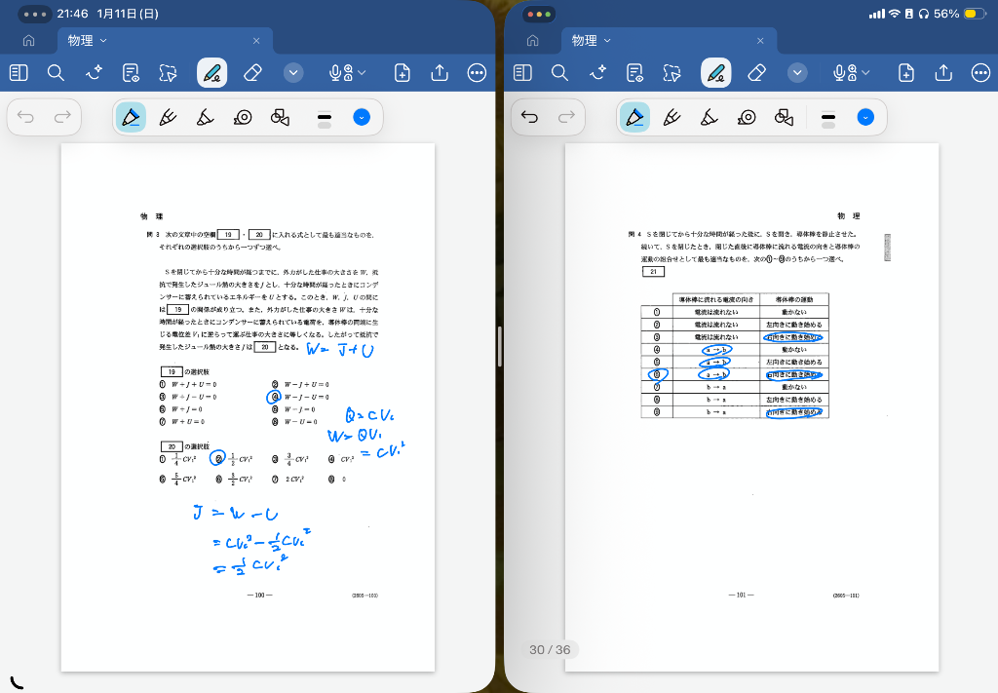
Task: Toggle the pen drawing mode in right window
Action: click(716, 73)
